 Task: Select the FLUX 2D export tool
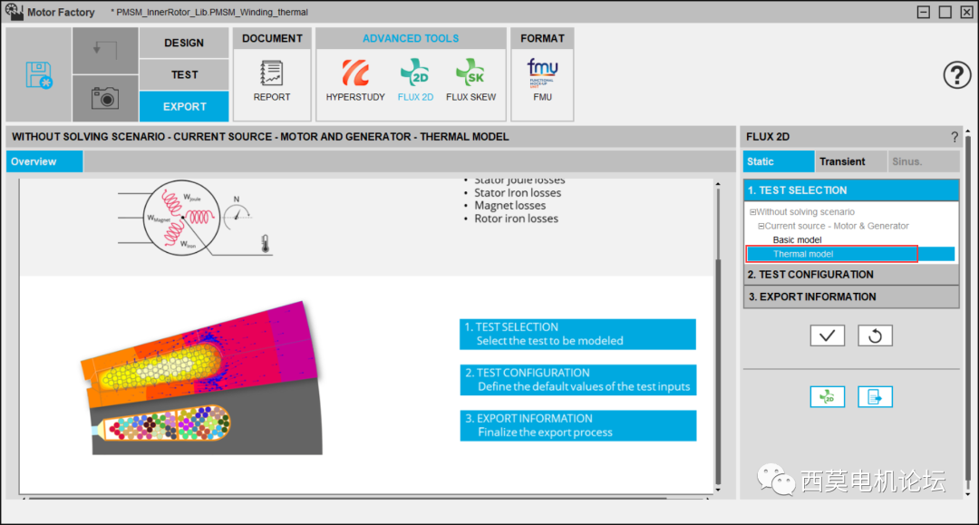(x=415, y=82)
